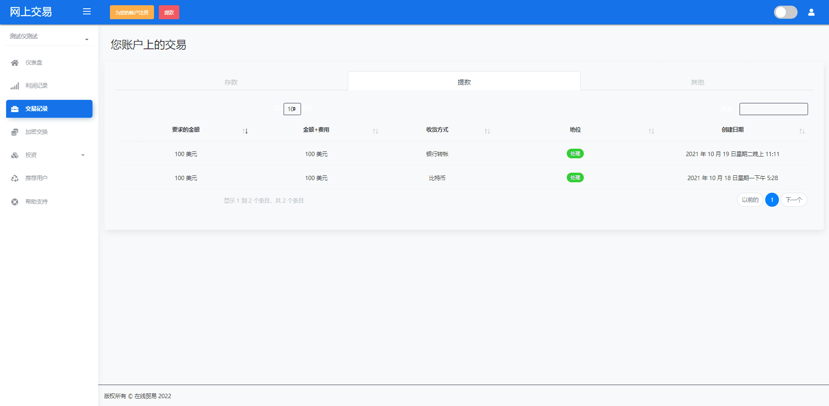The width and height of the screenshot is (829, 406).
Task: Sort by 要求的金额 column arrows
Action: 245,131
